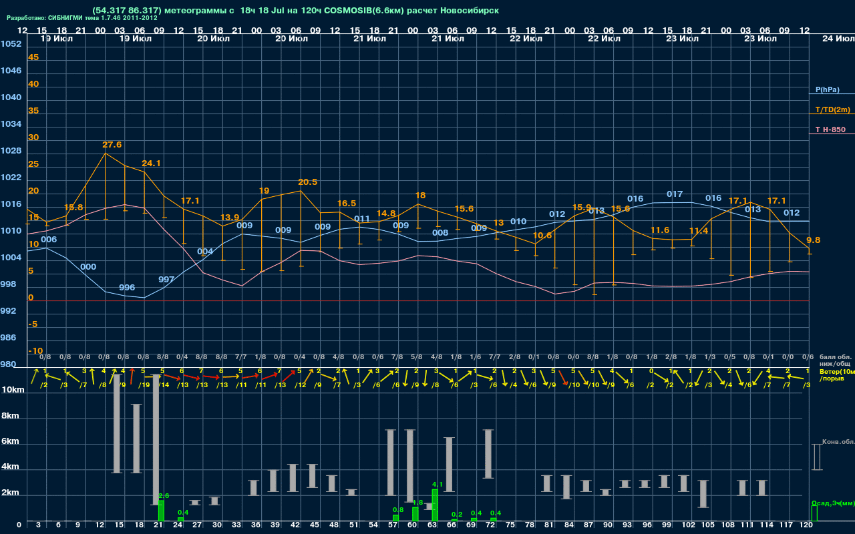Click the 'Разработано: СИБНИГМИ' credit line
This screenshot has width=855, height=534.
(82, 18)
